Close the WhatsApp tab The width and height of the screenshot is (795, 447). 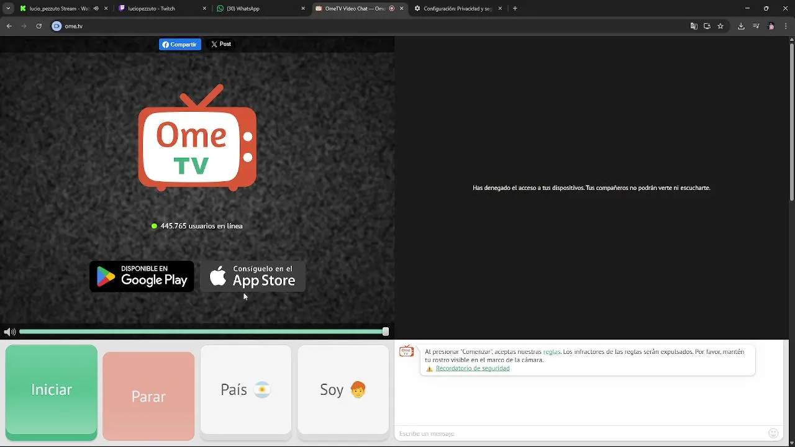pyautogui.click(x=303, y=9)
